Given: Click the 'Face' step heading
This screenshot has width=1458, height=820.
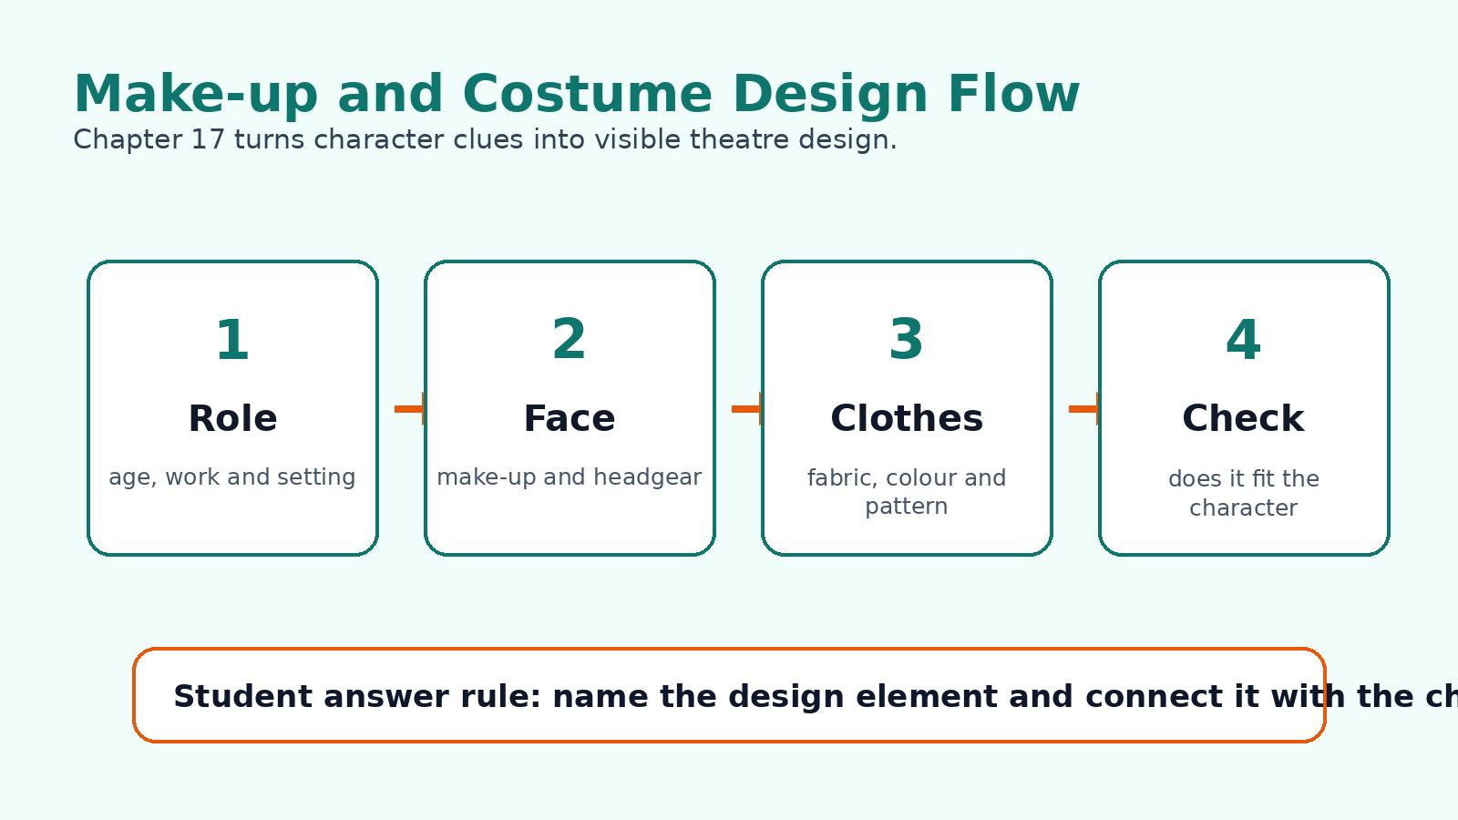Looking at the screenshot, I should pos(570,419).
